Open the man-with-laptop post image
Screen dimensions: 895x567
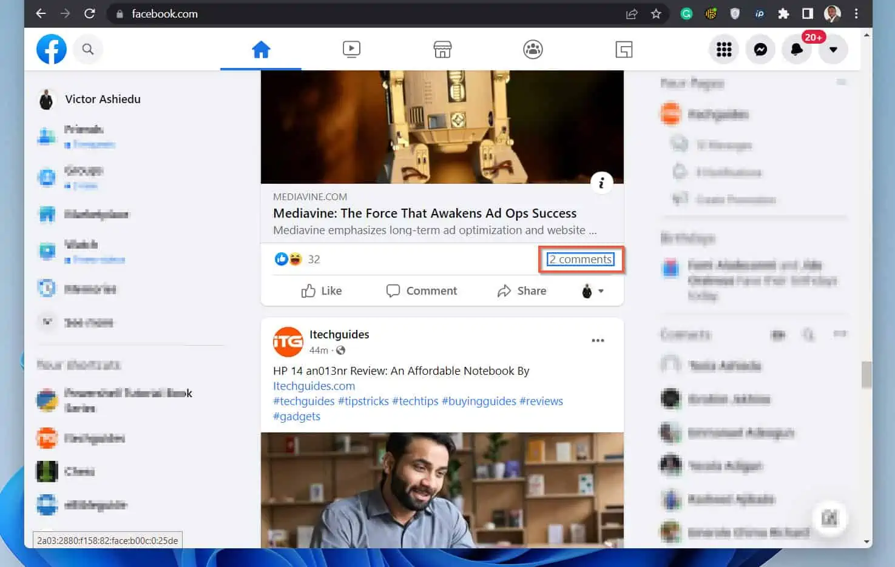coord(442,490)
